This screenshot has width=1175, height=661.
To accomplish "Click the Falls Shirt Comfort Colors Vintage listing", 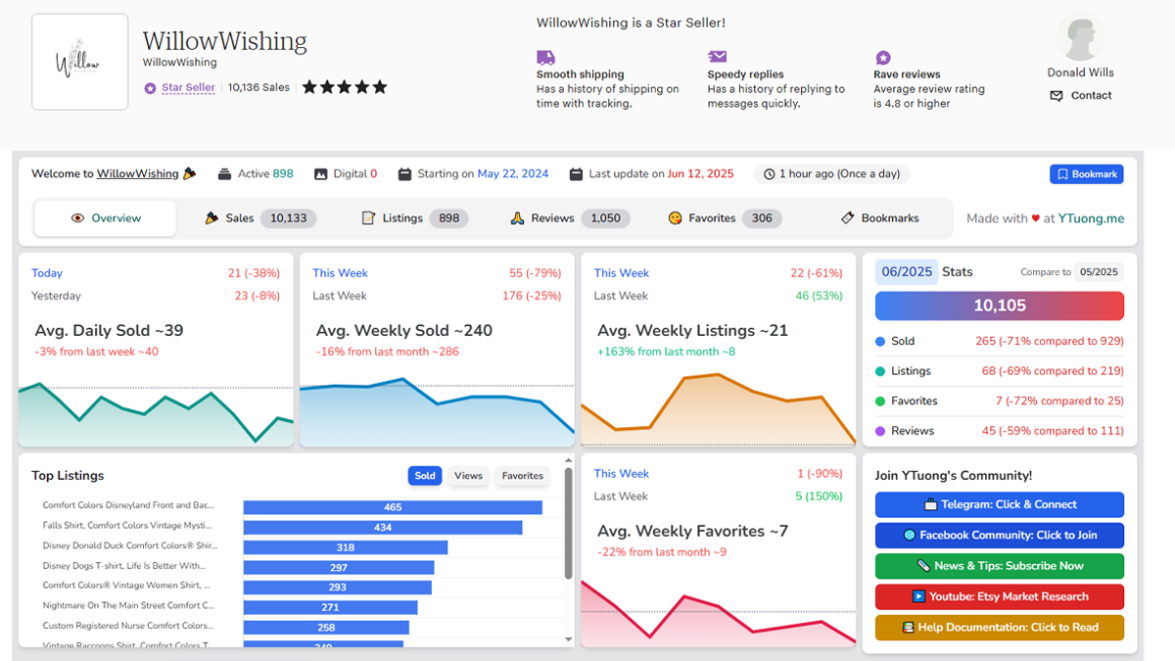I will coord(127,526).
